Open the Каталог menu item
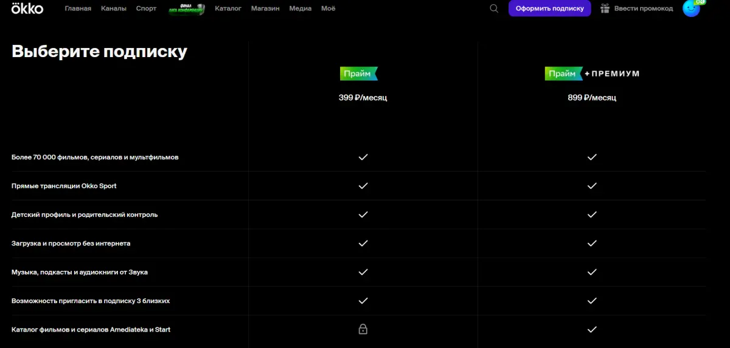The height and width of the screenshot is (348, 730). [228, 9]
